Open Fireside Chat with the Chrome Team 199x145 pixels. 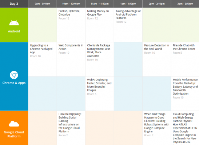185,59
